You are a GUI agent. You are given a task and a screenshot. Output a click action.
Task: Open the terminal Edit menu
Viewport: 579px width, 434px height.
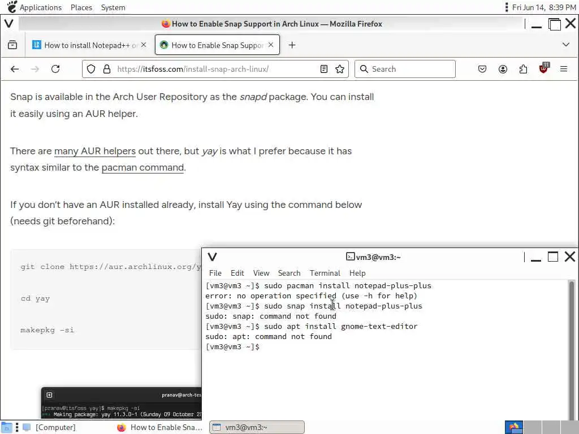pyautogui.click(x=237, y=273)
